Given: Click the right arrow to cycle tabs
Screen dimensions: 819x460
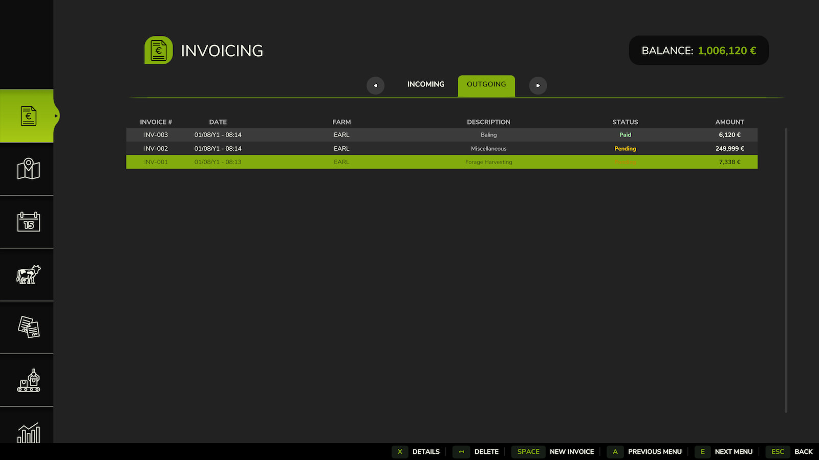Looking at the screenshot, I should [538, 85].
